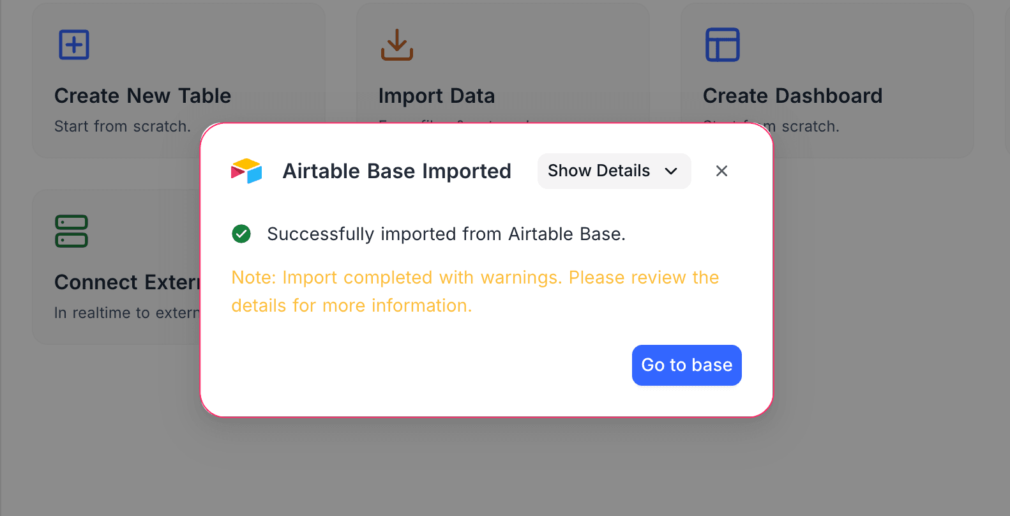Click the Airtable logo icon
The width and height of the screenshot is (1010, 516).
(x=246, y=171)
